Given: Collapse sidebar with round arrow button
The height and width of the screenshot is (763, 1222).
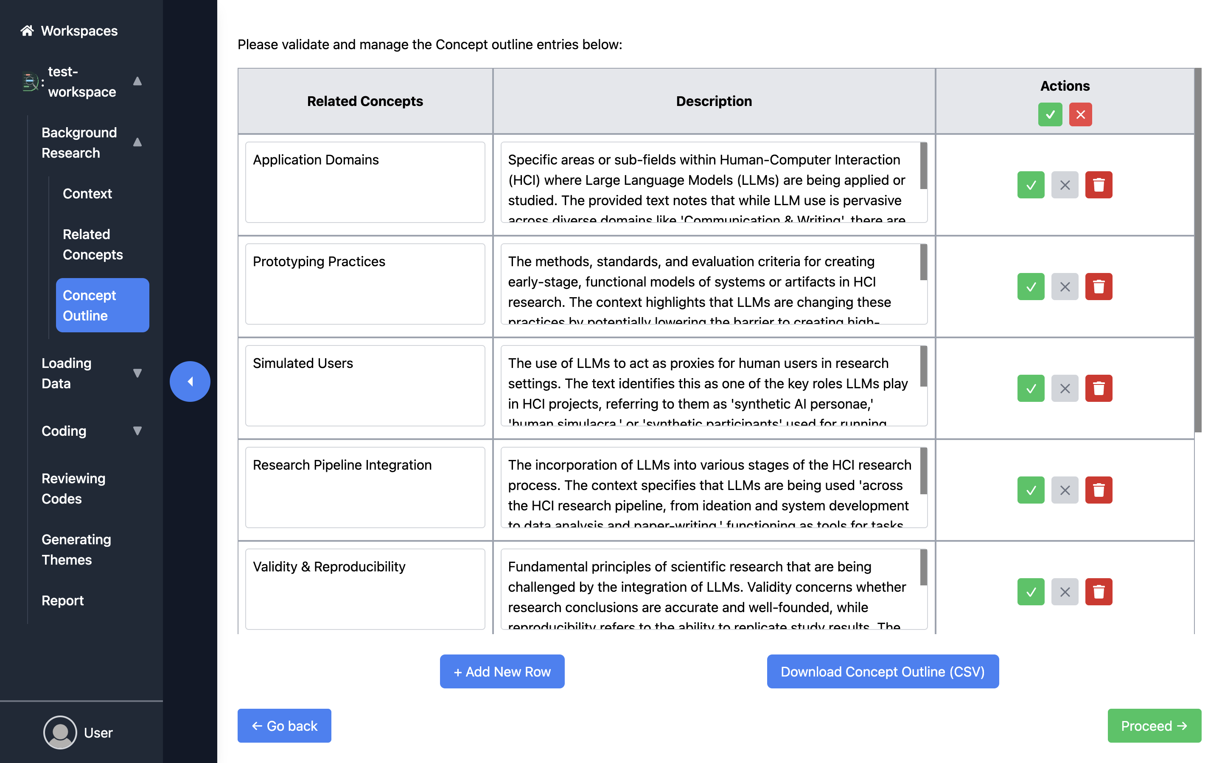Looking at the screenshot, I should [x=190, y=381].
